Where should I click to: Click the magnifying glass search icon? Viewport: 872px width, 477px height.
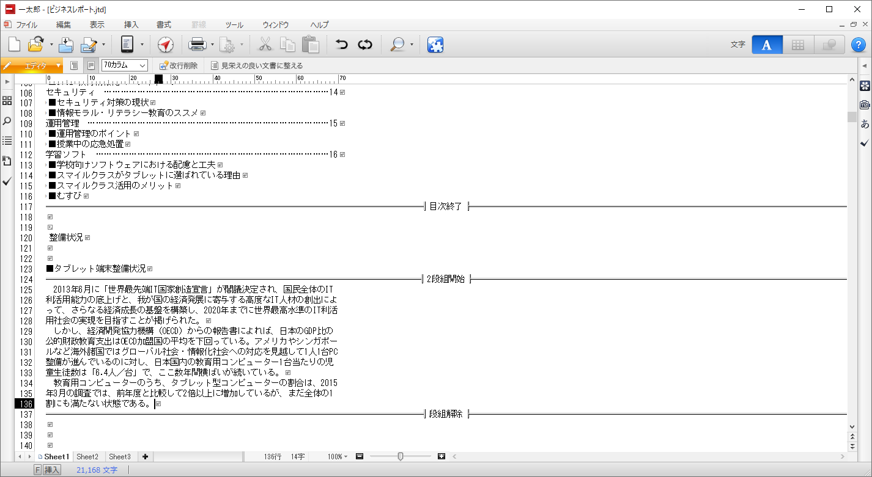coord(397,45)
